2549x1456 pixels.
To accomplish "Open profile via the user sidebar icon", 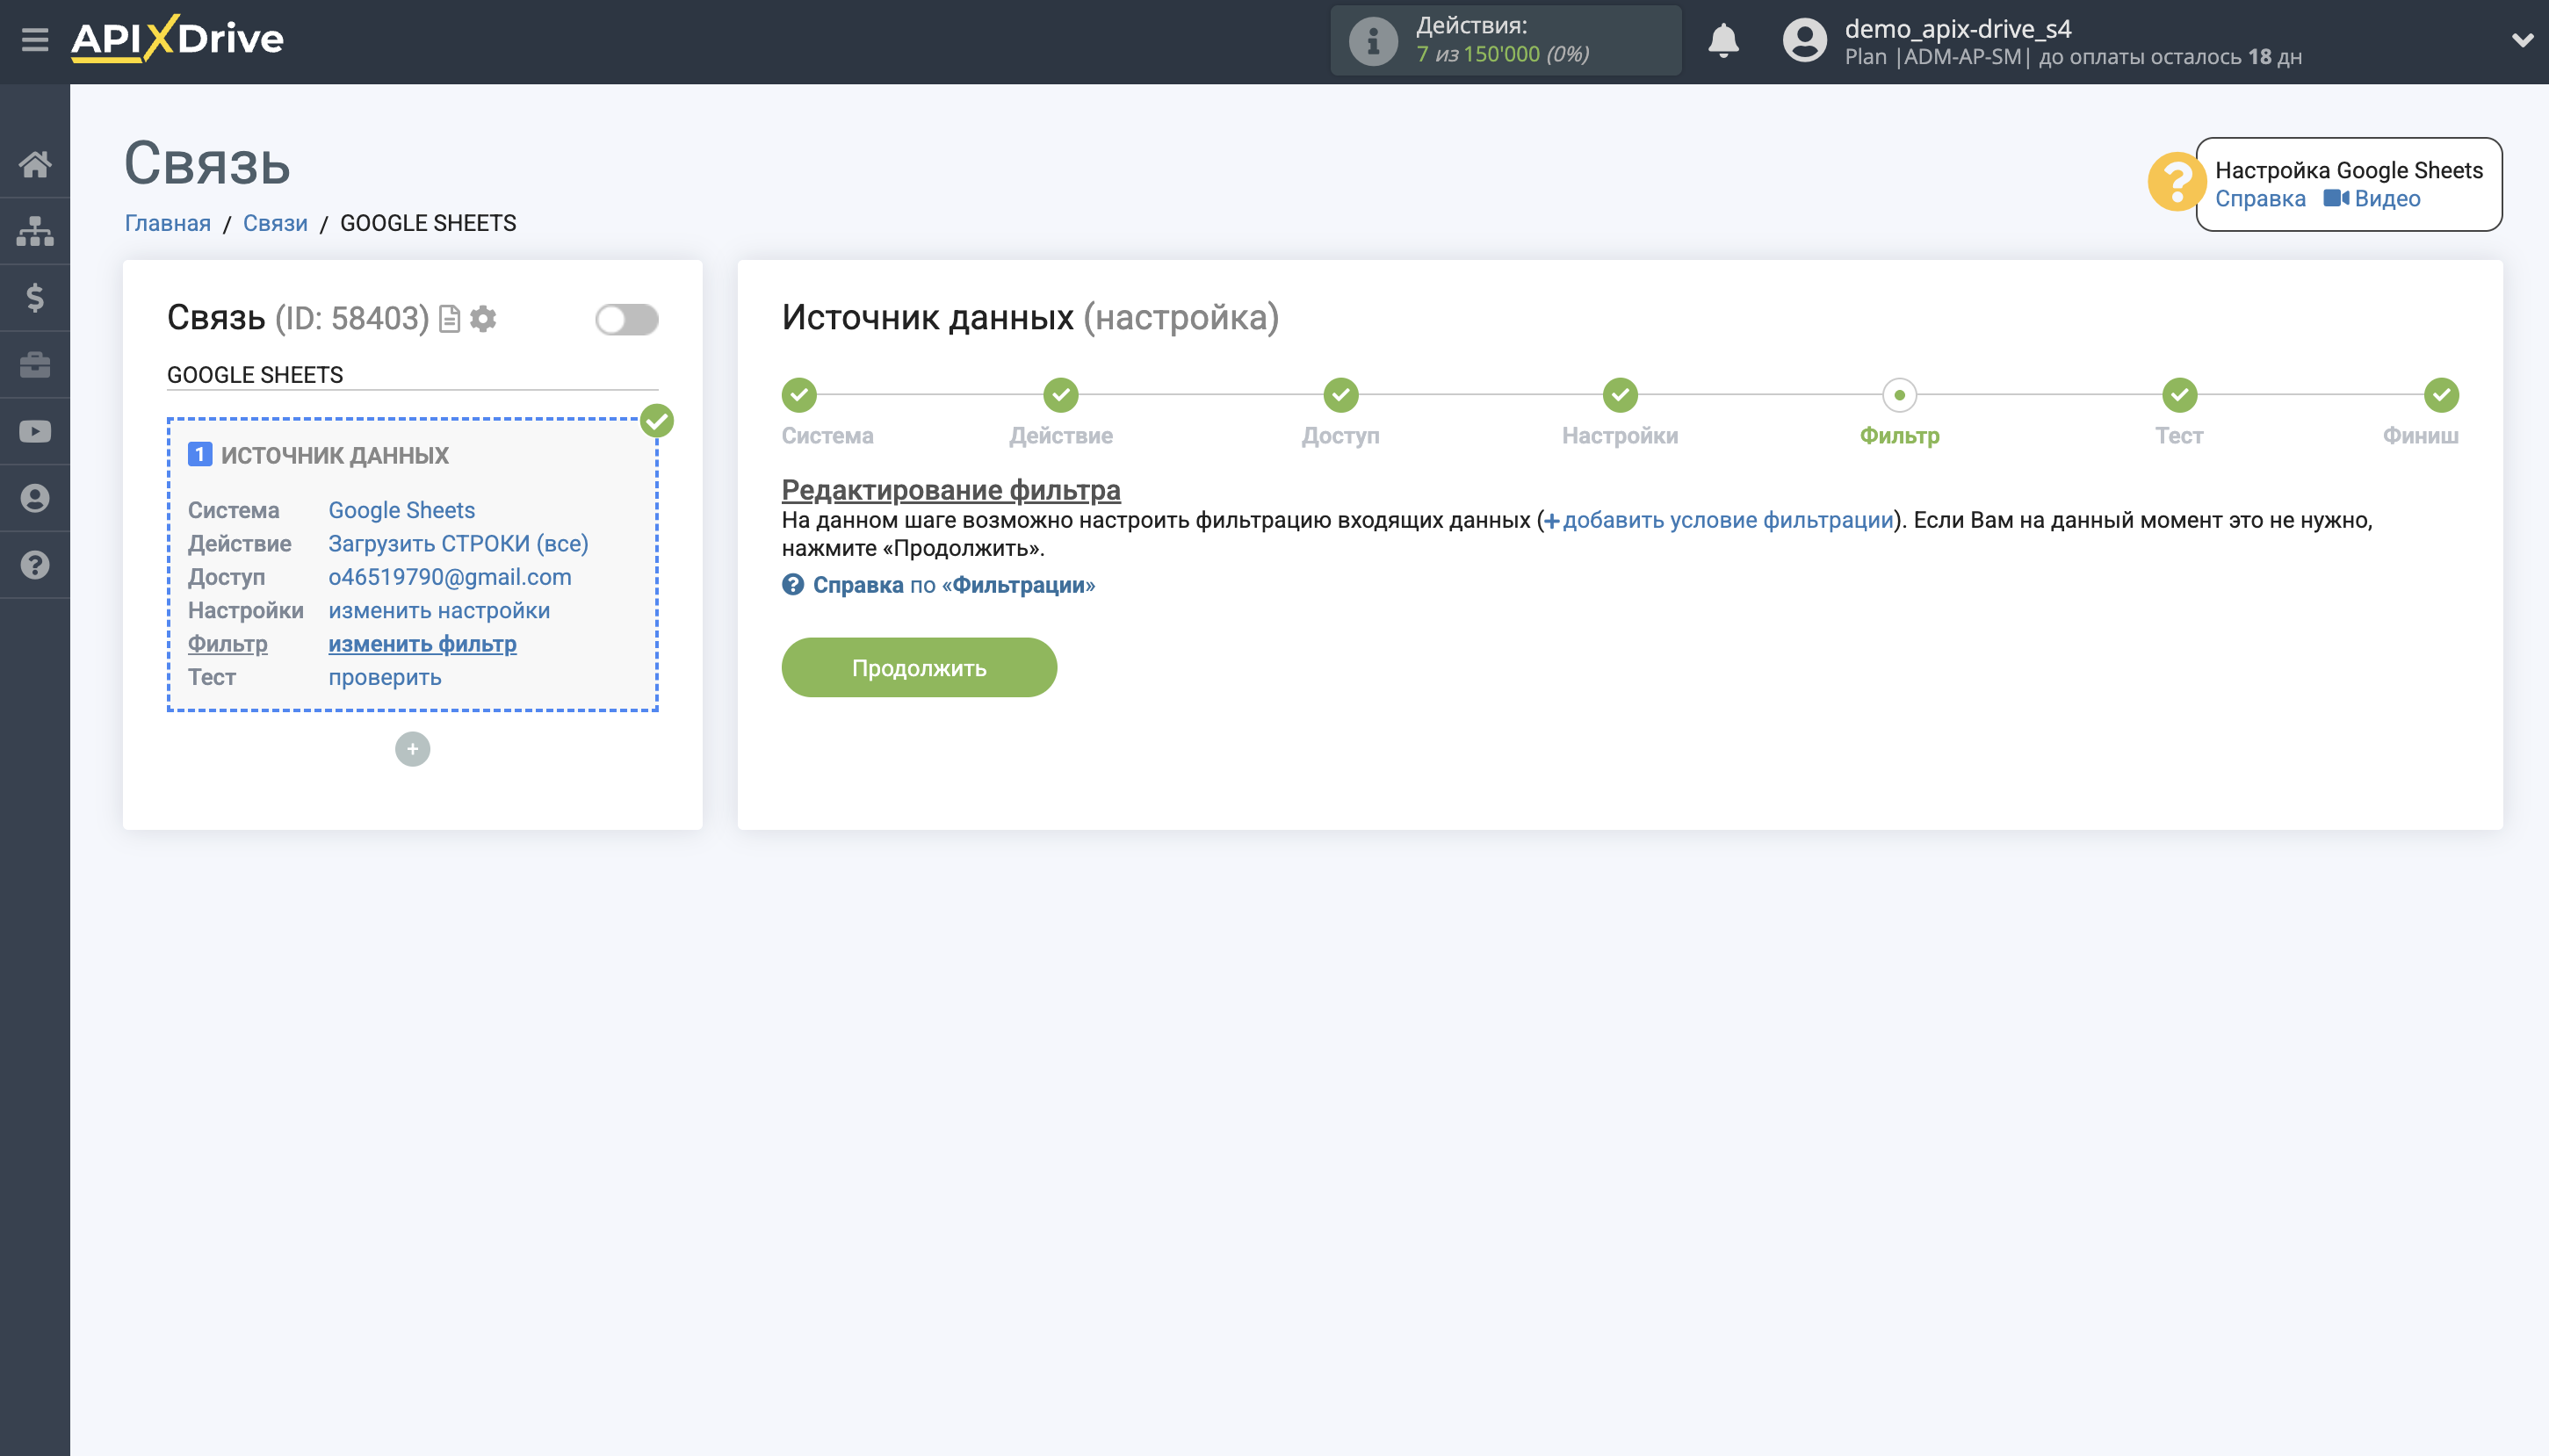I will (36, 497).
